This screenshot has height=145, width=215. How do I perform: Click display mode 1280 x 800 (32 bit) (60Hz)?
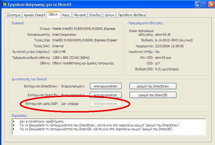(x=71, y=58)
